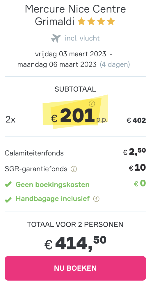Book now with the NU BOEKEN button
This screenshot has width=153, height=287.
click(x=75, y=268)
